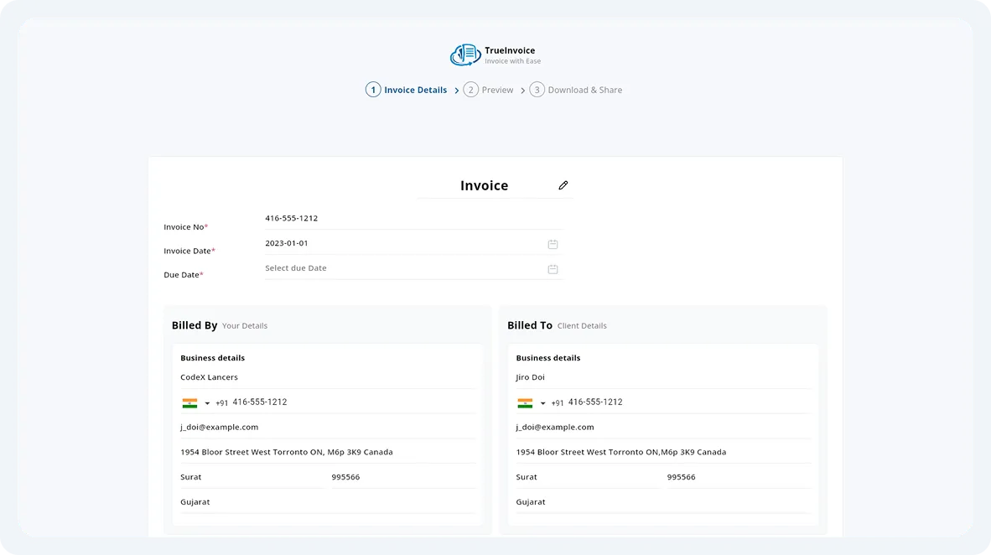Click the India flag in Billed By
The height and width of the screenshot is (555, 991).
[189, 402]
